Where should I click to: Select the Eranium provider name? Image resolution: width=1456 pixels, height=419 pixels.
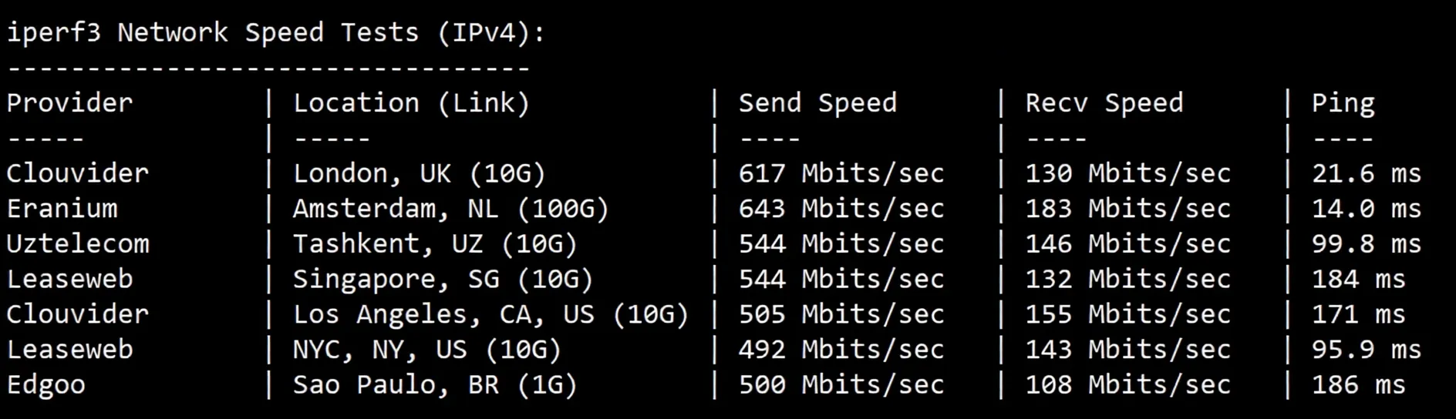click(x=62, y=209)
